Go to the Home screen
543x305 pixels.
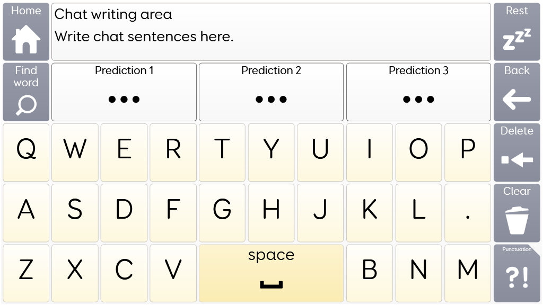[26, 32]
